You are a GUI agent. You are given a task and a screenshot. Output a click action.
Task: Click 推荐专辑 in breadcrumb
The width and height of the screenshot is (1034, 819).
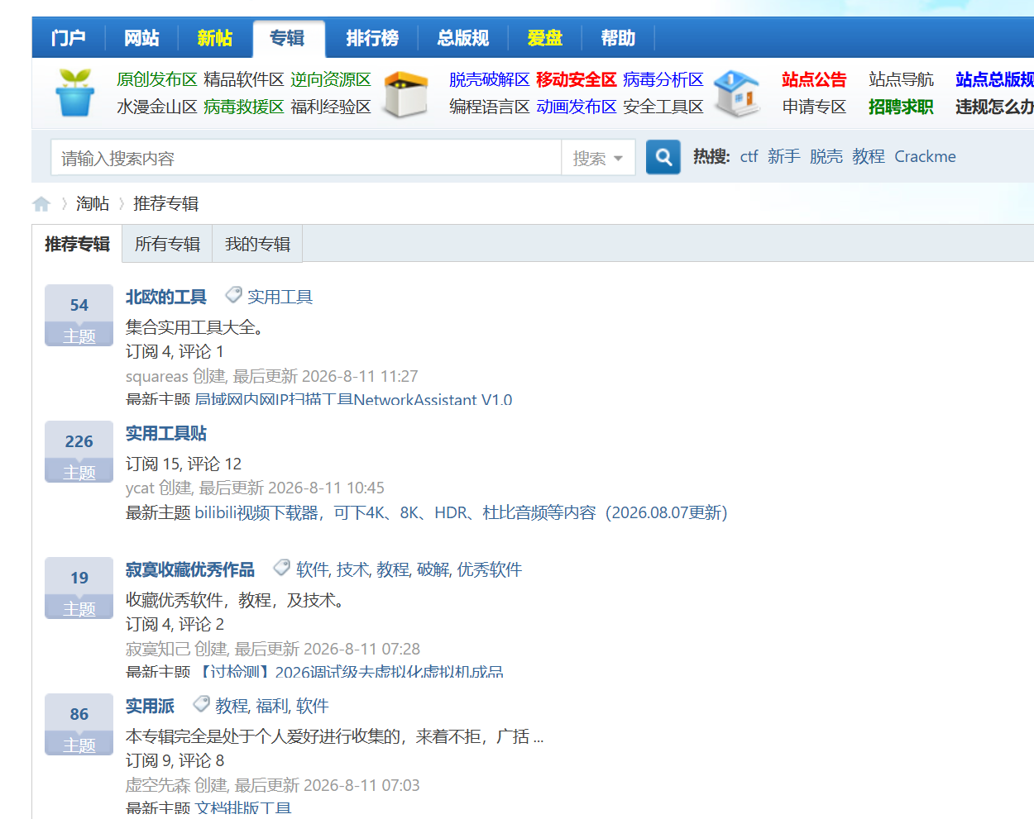point(166,203)
